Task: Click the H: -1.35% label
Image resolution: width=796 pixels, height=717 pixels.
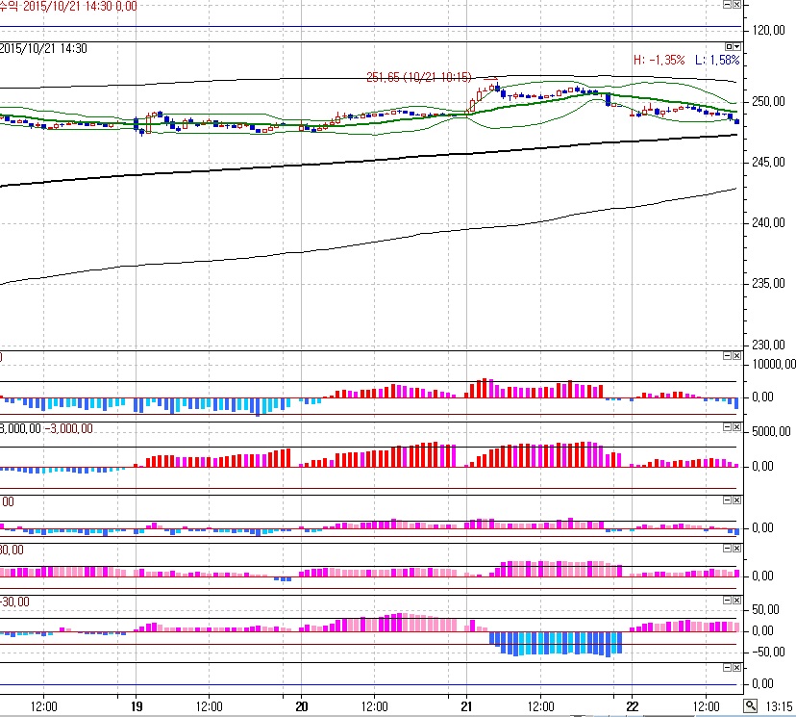Action: [x=659, y=60]
